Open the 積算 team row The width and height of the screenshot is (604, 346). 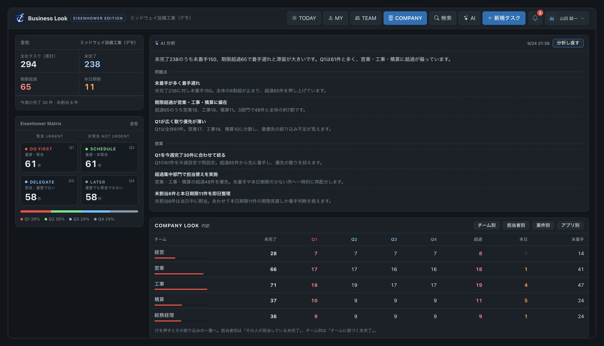pyautogui.click(x=369, y=300)
